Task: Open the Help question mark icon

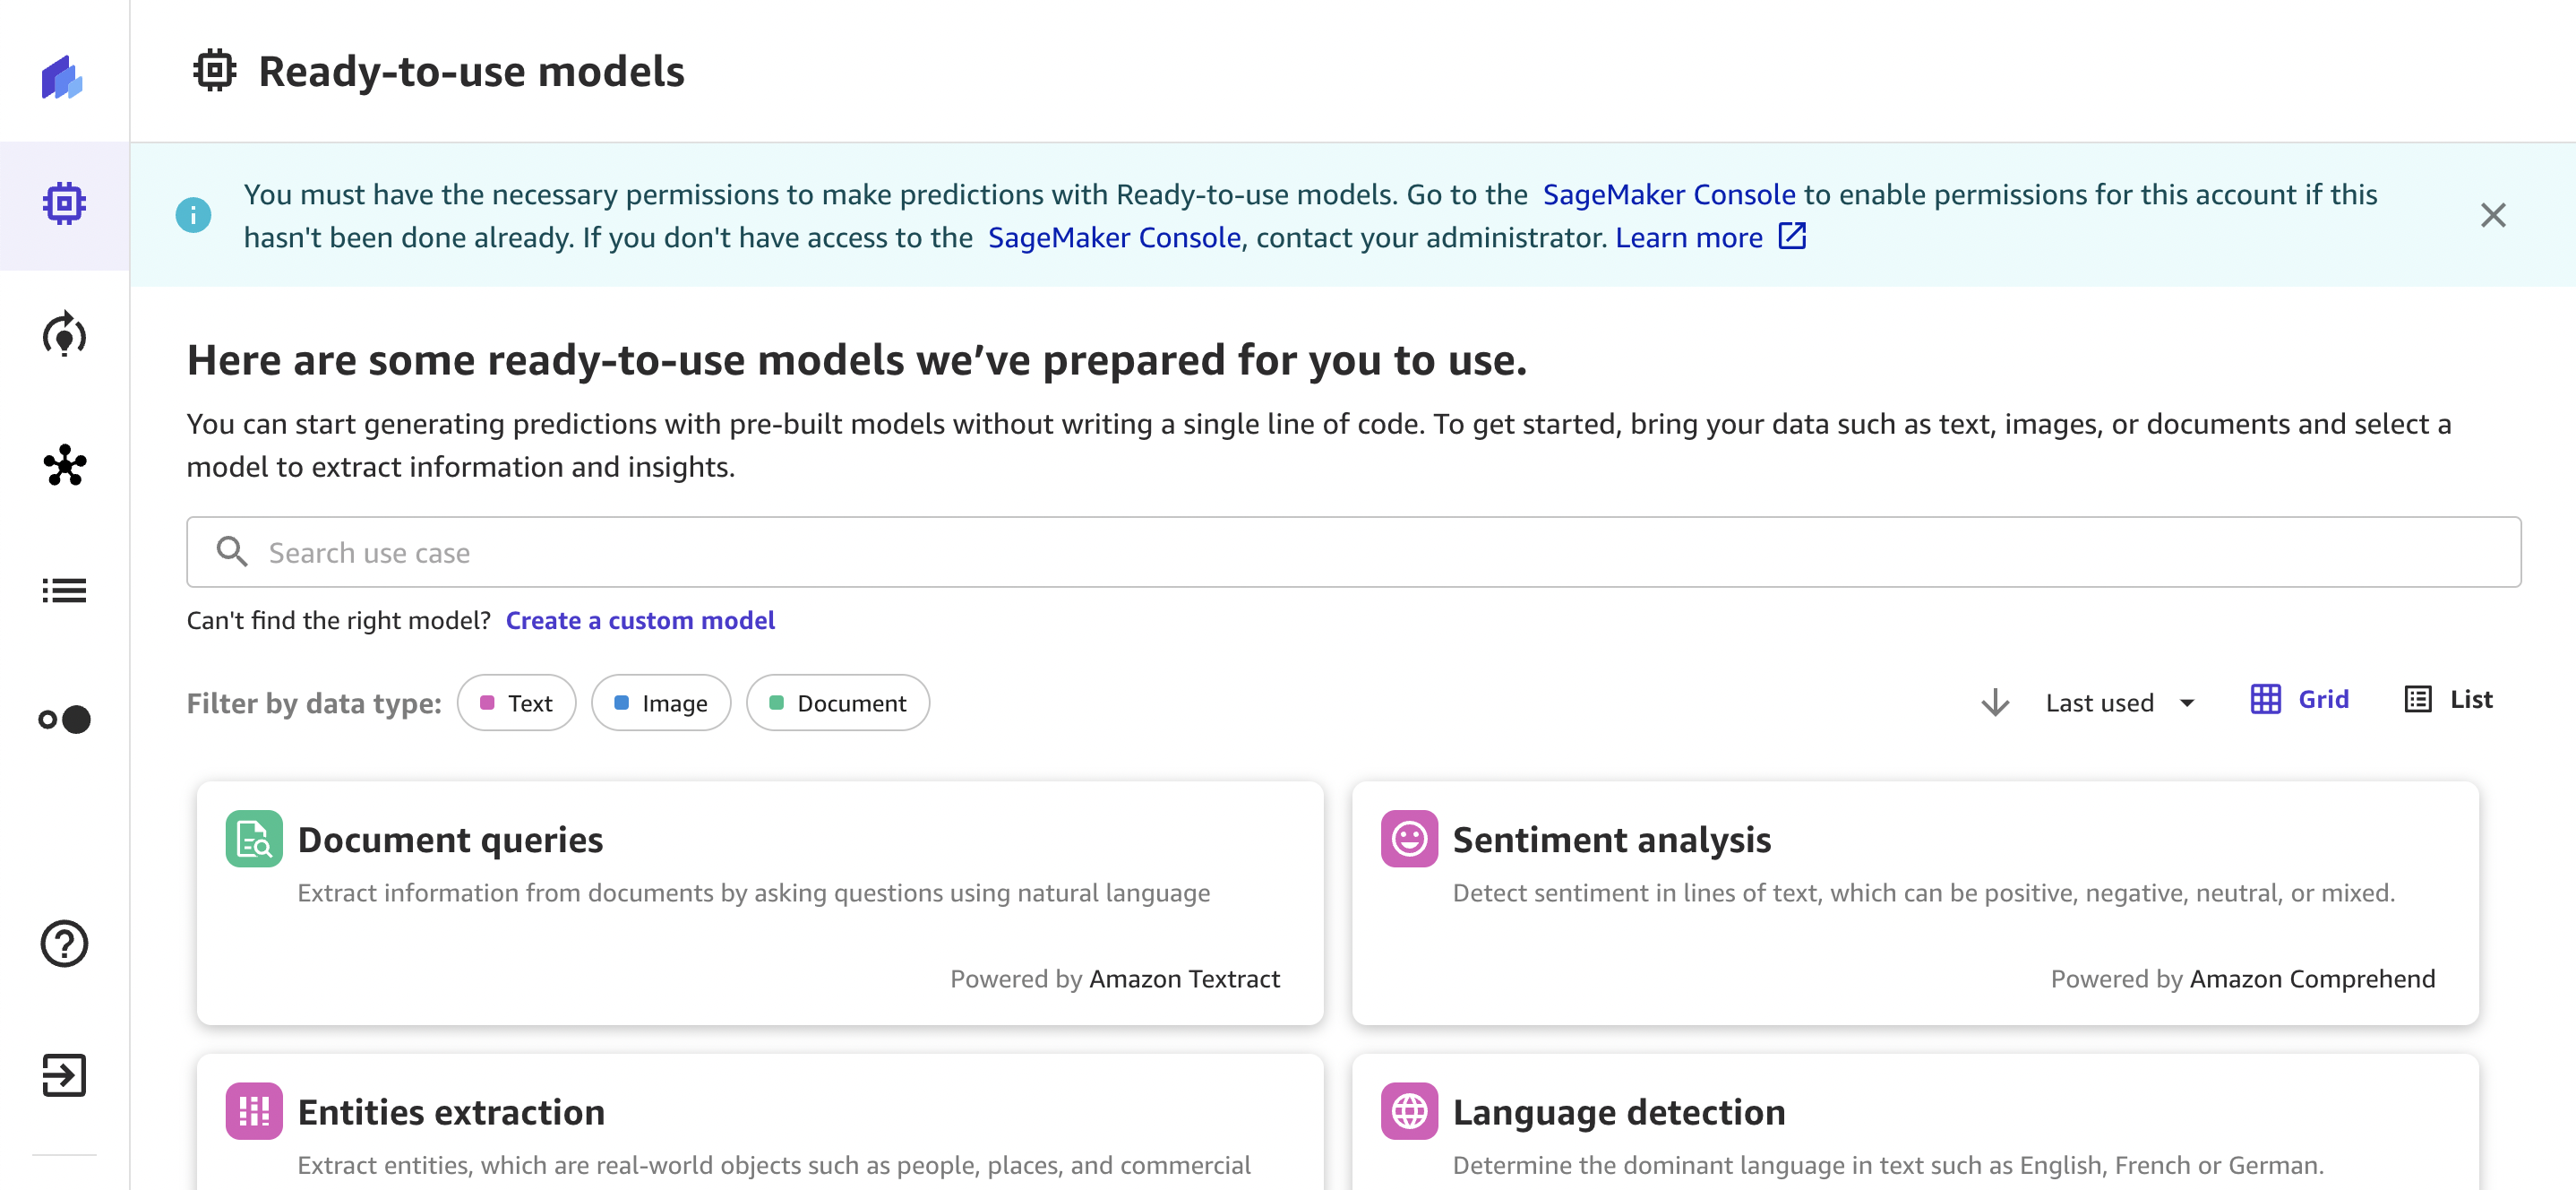Action: coord(64,943)
